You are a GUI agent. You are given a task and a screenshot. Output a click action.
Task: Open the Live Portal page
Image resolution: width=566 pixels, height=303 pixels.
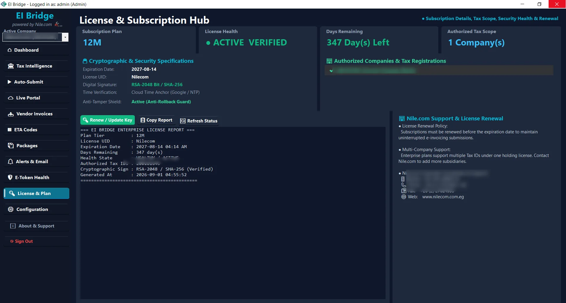[x=36, y=98]
